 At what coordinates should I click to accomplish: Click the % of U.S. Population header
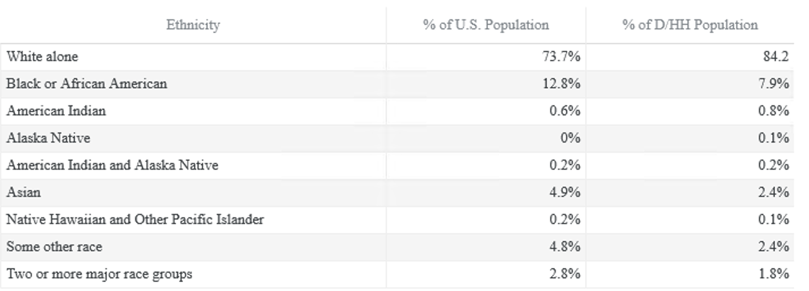486,25
